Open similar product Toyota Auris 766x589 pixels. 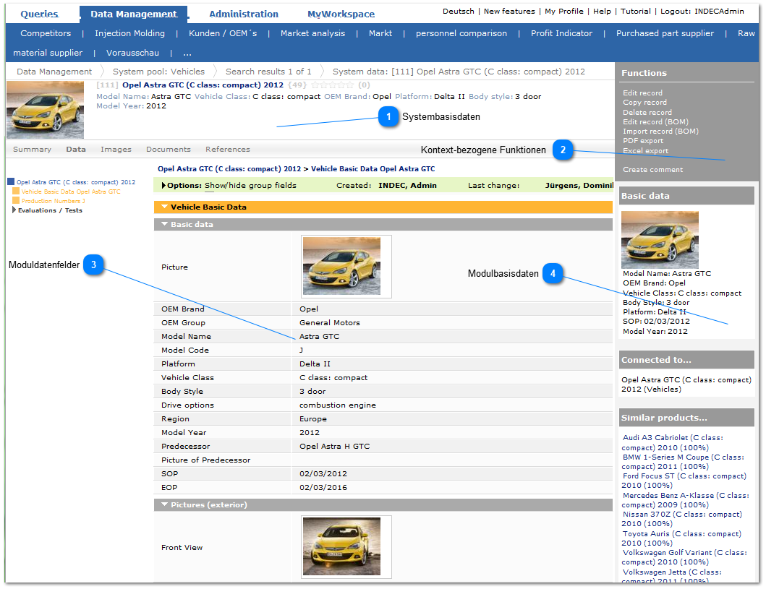681,538
